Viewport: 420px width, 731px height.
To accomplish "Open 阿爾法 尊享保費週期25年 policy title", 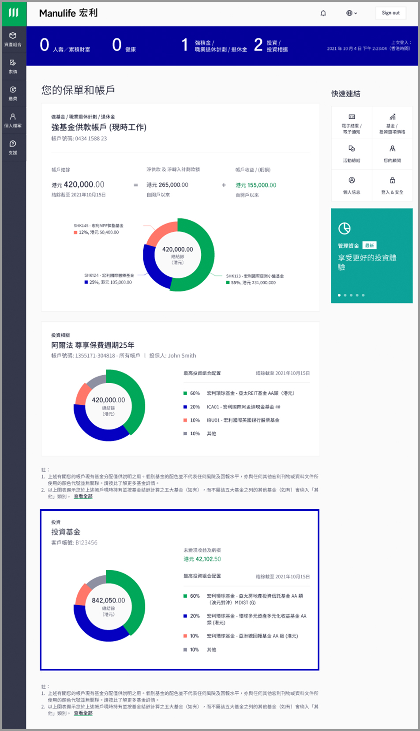I will (x=93, y=345).
